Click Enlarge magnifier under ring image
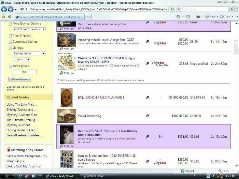Image resolution: width=239 pixels, height=179 pixels. click(x=61, y=73)
